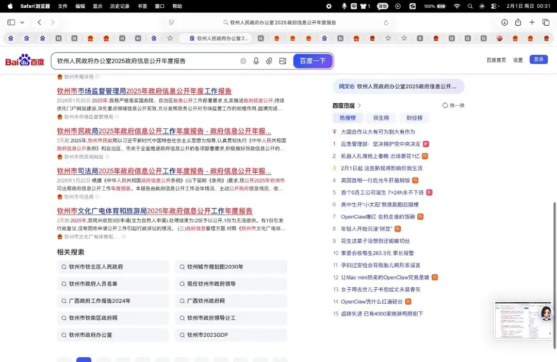557x362 pixels.
Task: Open the sidebar options dropdown chevron
Action: point(22,22)
